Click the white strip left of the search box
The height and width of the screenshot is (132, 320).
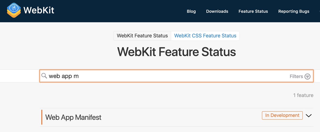point(19,76)
